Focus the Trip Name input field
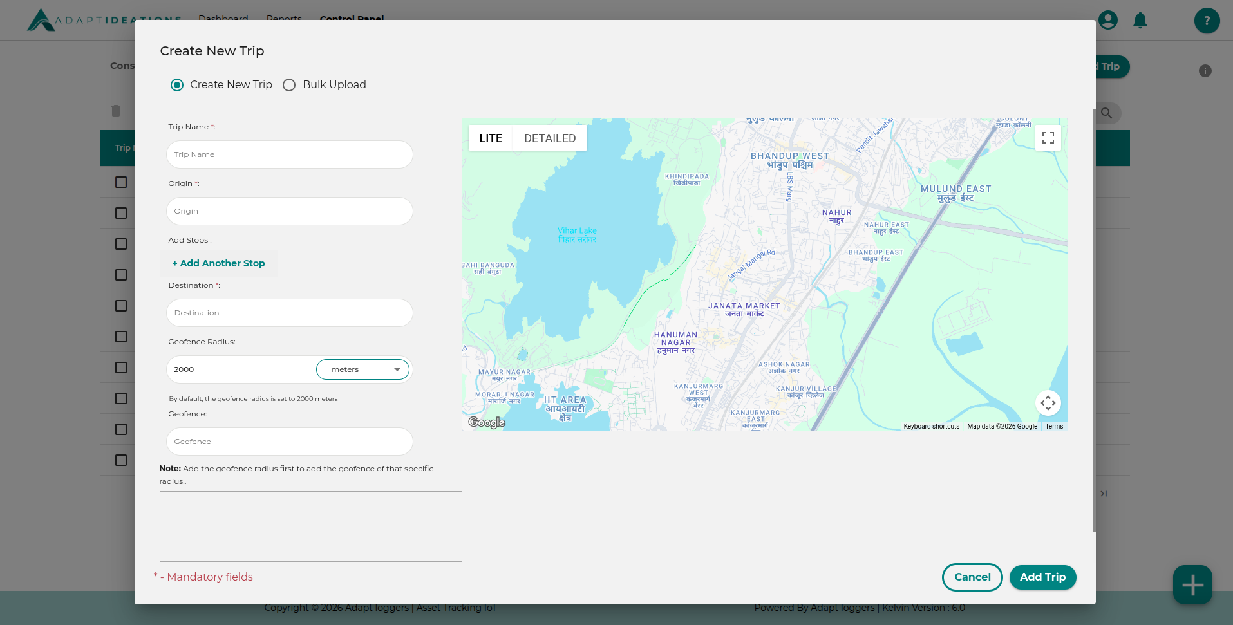Viewport: 1233px width, 625px height. (289, 154)
